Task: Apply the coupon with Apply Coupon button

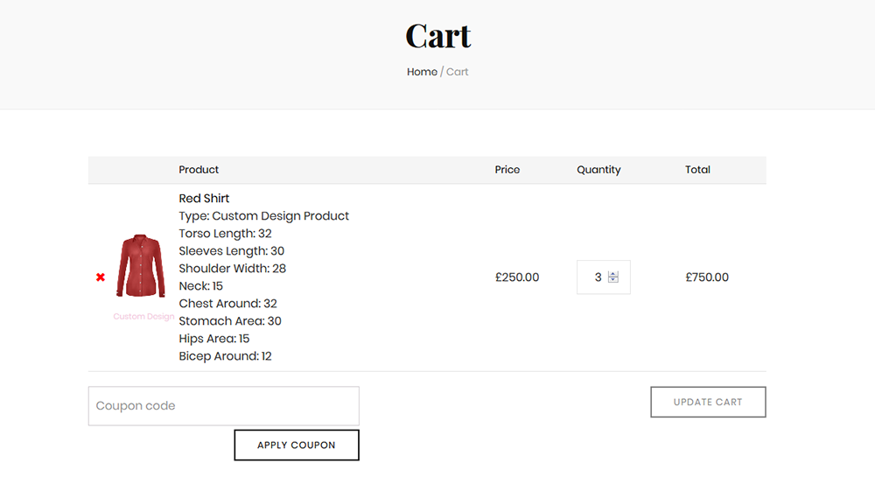Action: pyautogui.click(x=297, y=445)
